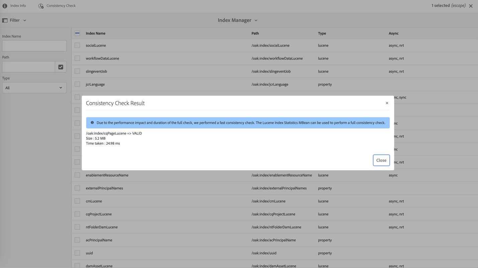
Task: Click inside the Index Name filter field
Action: 34,46
